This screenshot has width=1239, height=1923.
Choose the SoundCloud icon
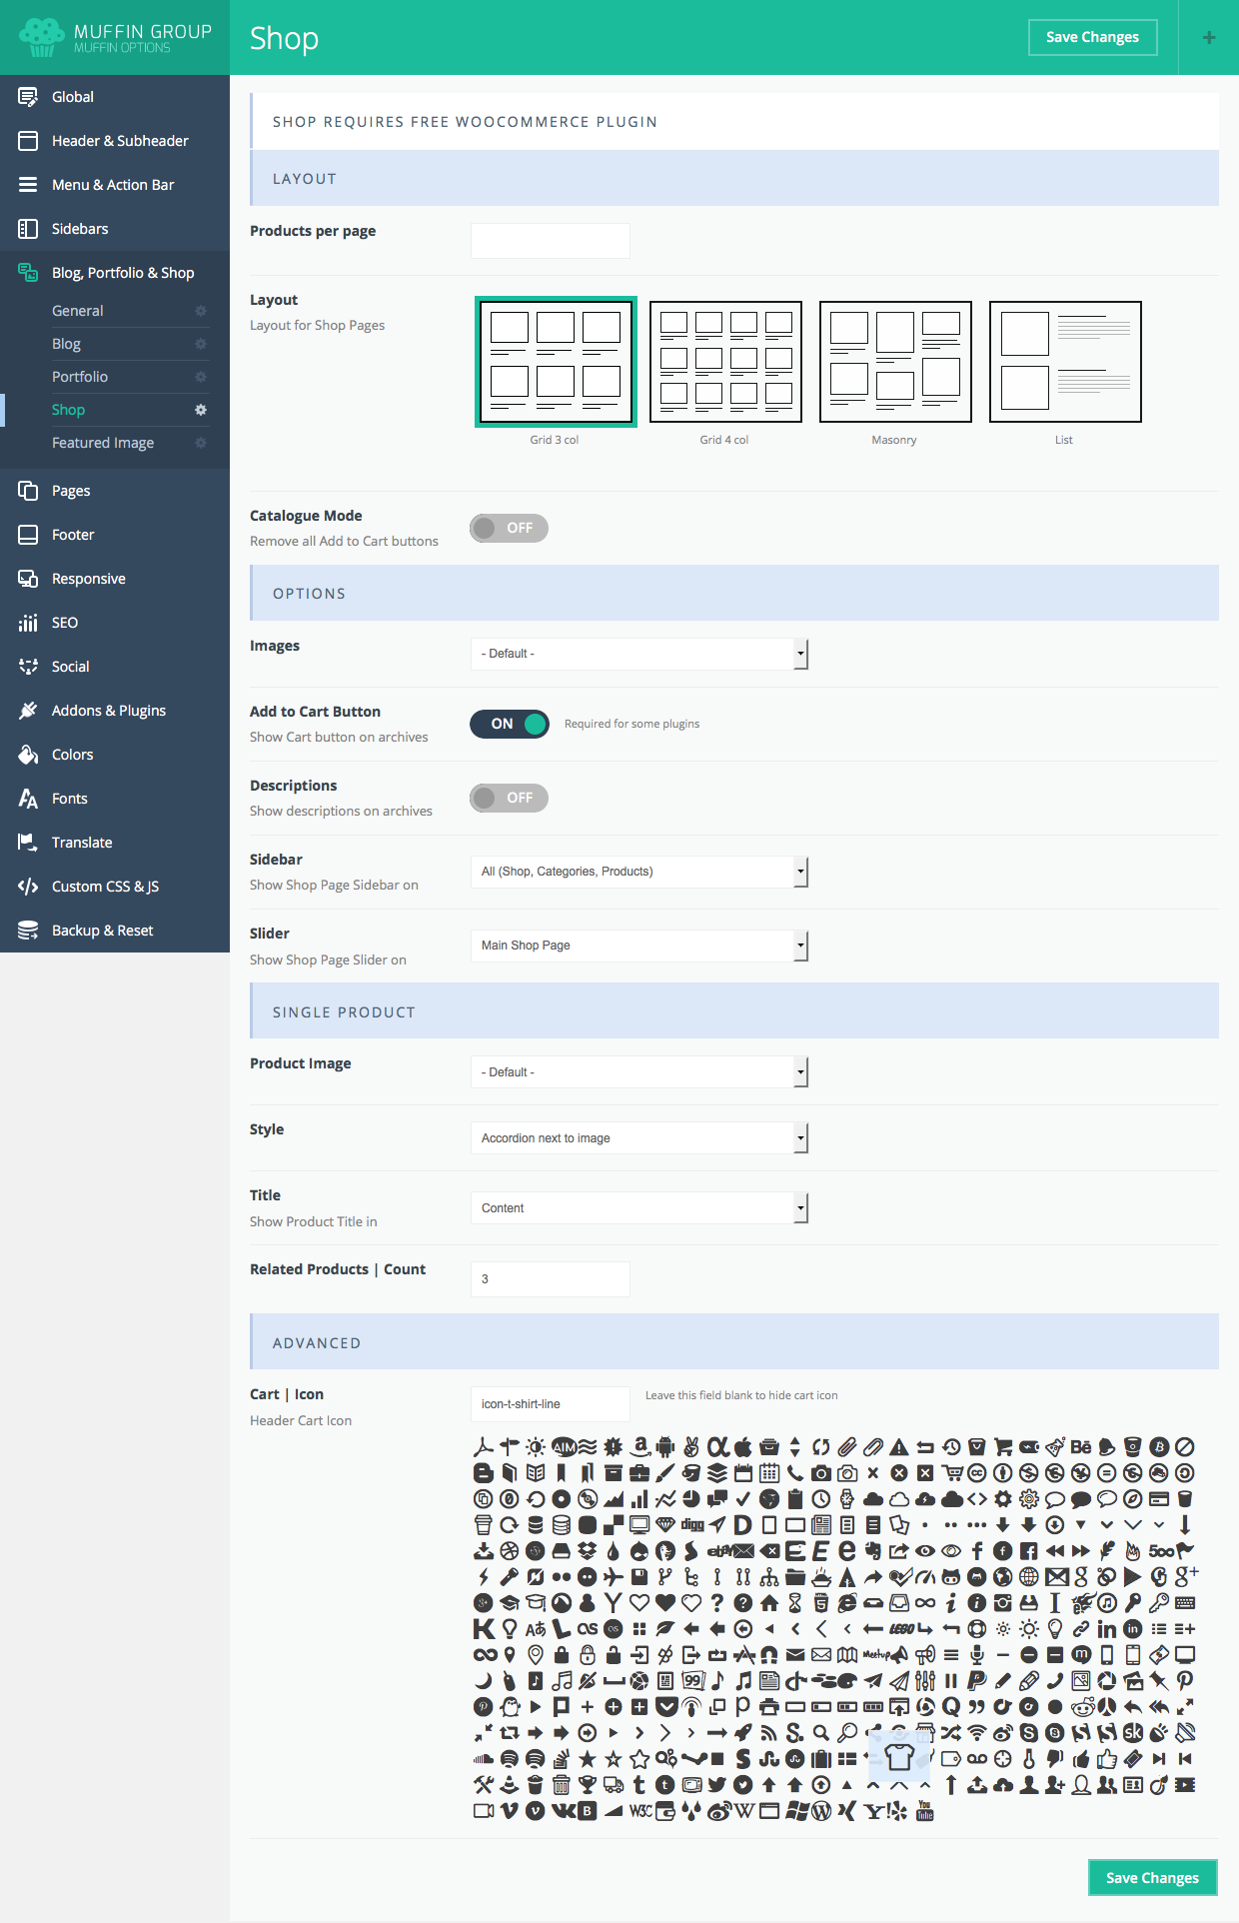point(483,1759)
